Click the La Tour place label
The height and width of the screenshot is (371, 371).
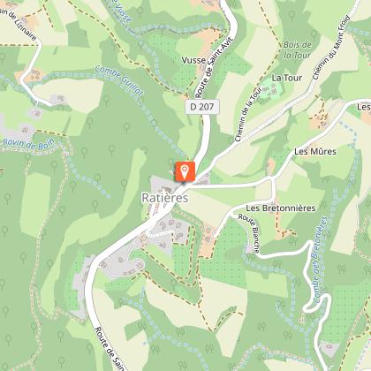287,78
